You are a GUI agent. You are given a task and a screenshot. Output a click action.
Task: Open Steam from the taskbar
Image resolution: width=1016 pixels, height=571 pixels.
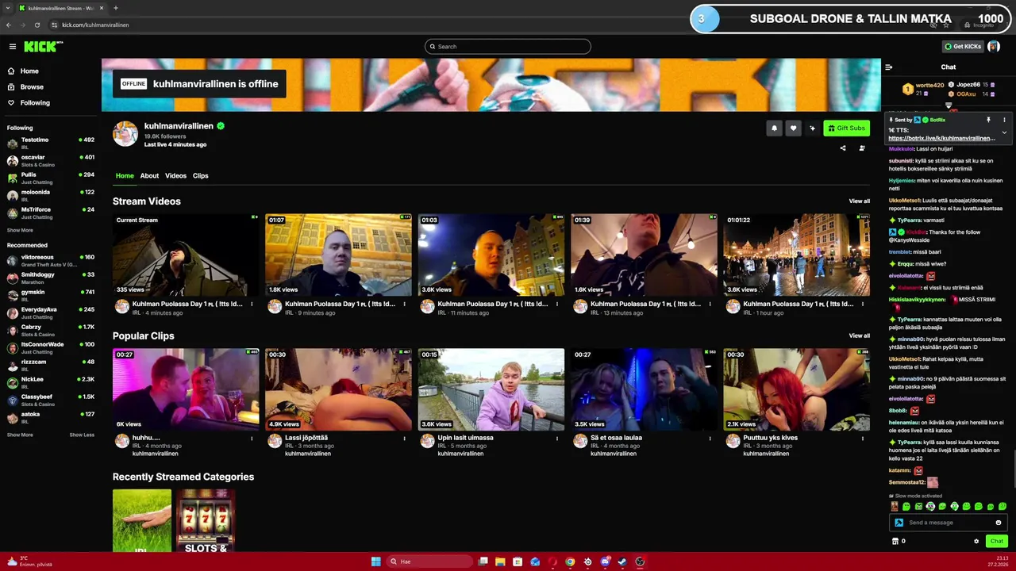pyautogui.click(x=622, y=561)
